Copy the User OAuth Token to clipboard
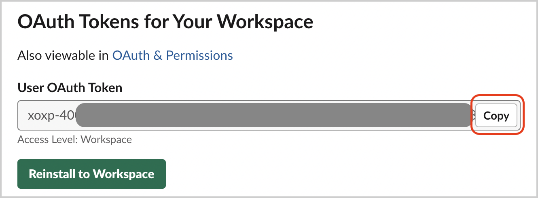Image resolution: width=538 pixels, height=198 pixels. tap(496, 116)
